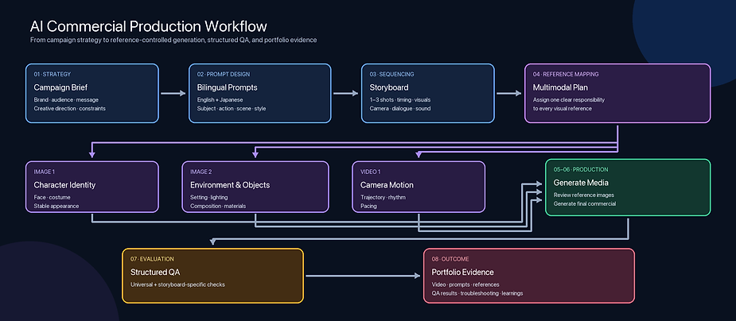Viewport: 736px width, 321px height.
Task: Click the 'Setting · lighting' line
Action: [x=210, y=197]
